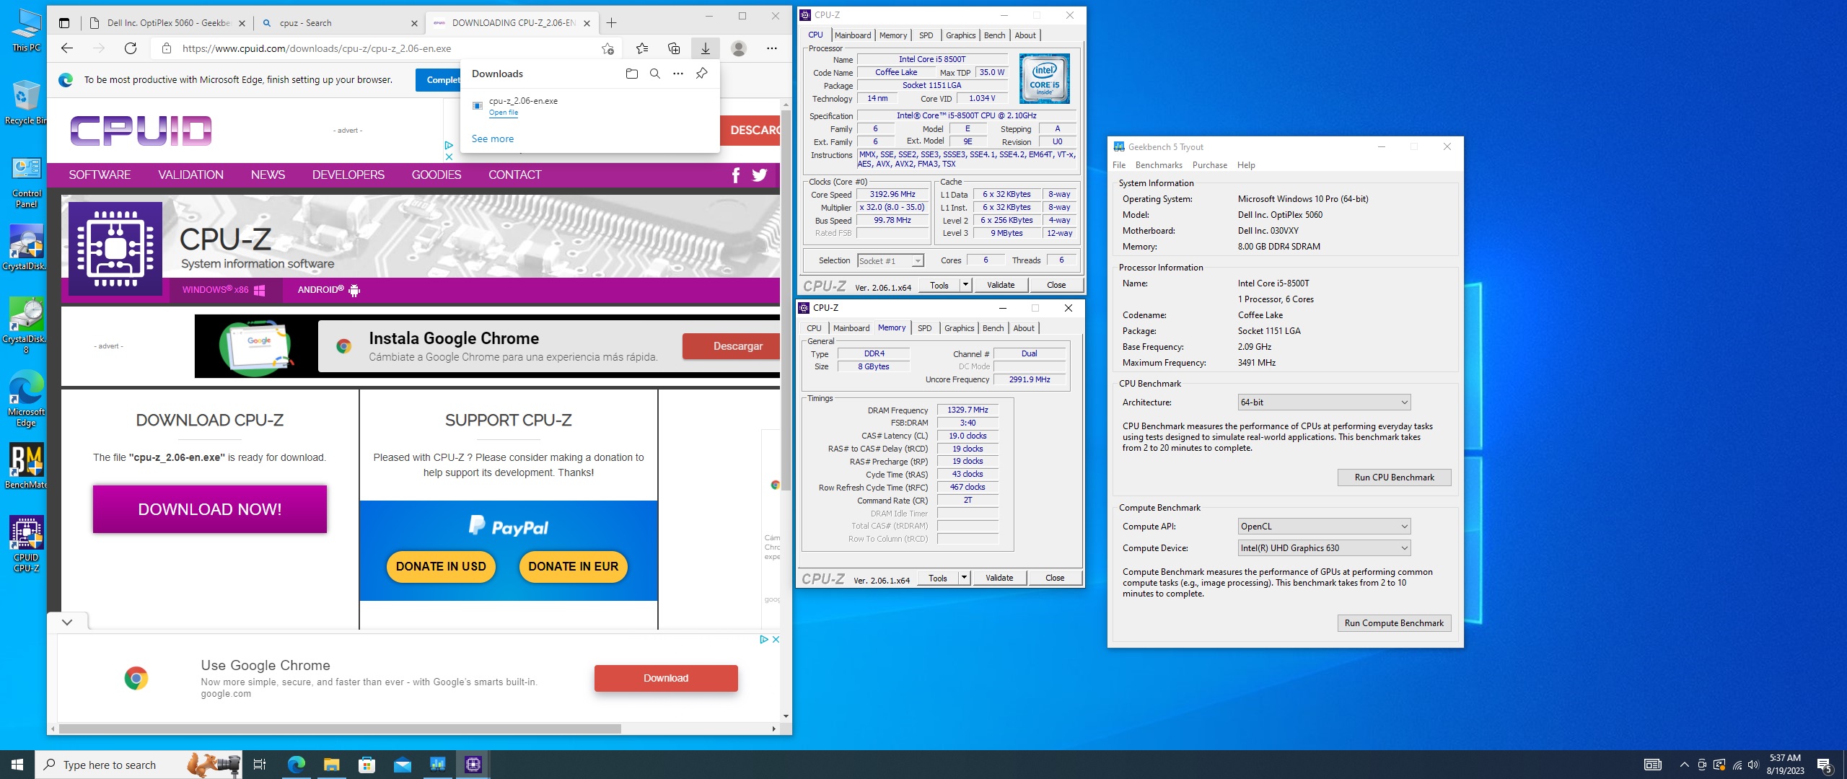Switch to SPD tab in top CPU-Z
This screenshot has width=1847, height=779.
(926, 35)
